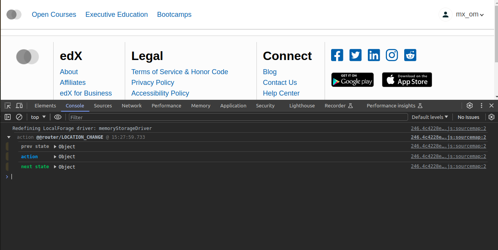498x250 pixels.
Task: Open the Help Center link
Action: tap(281, 93)
